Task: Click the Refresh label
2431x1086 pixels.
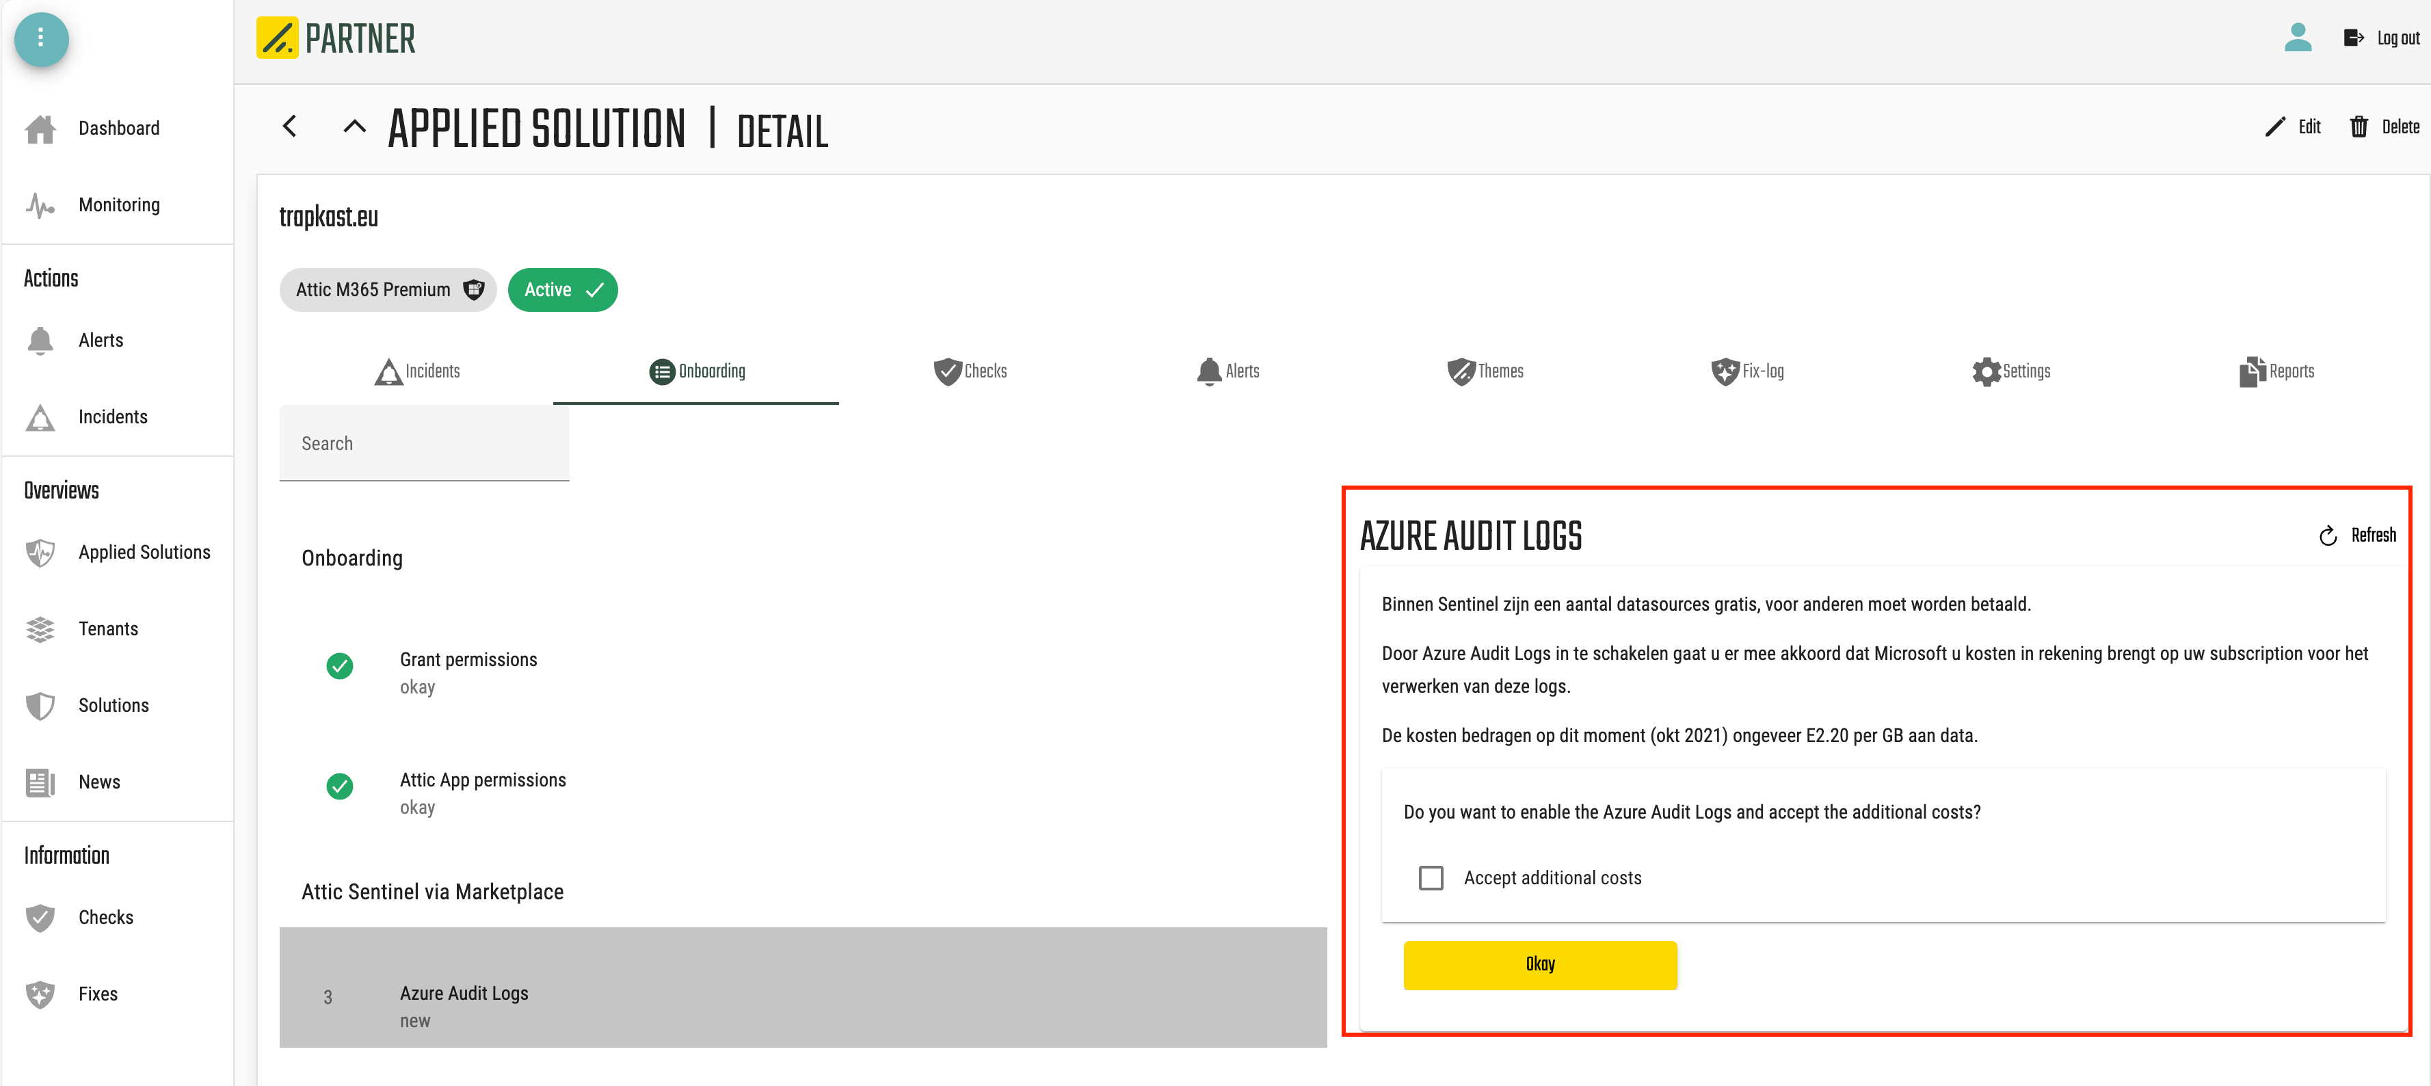Action: [2374, 536]
